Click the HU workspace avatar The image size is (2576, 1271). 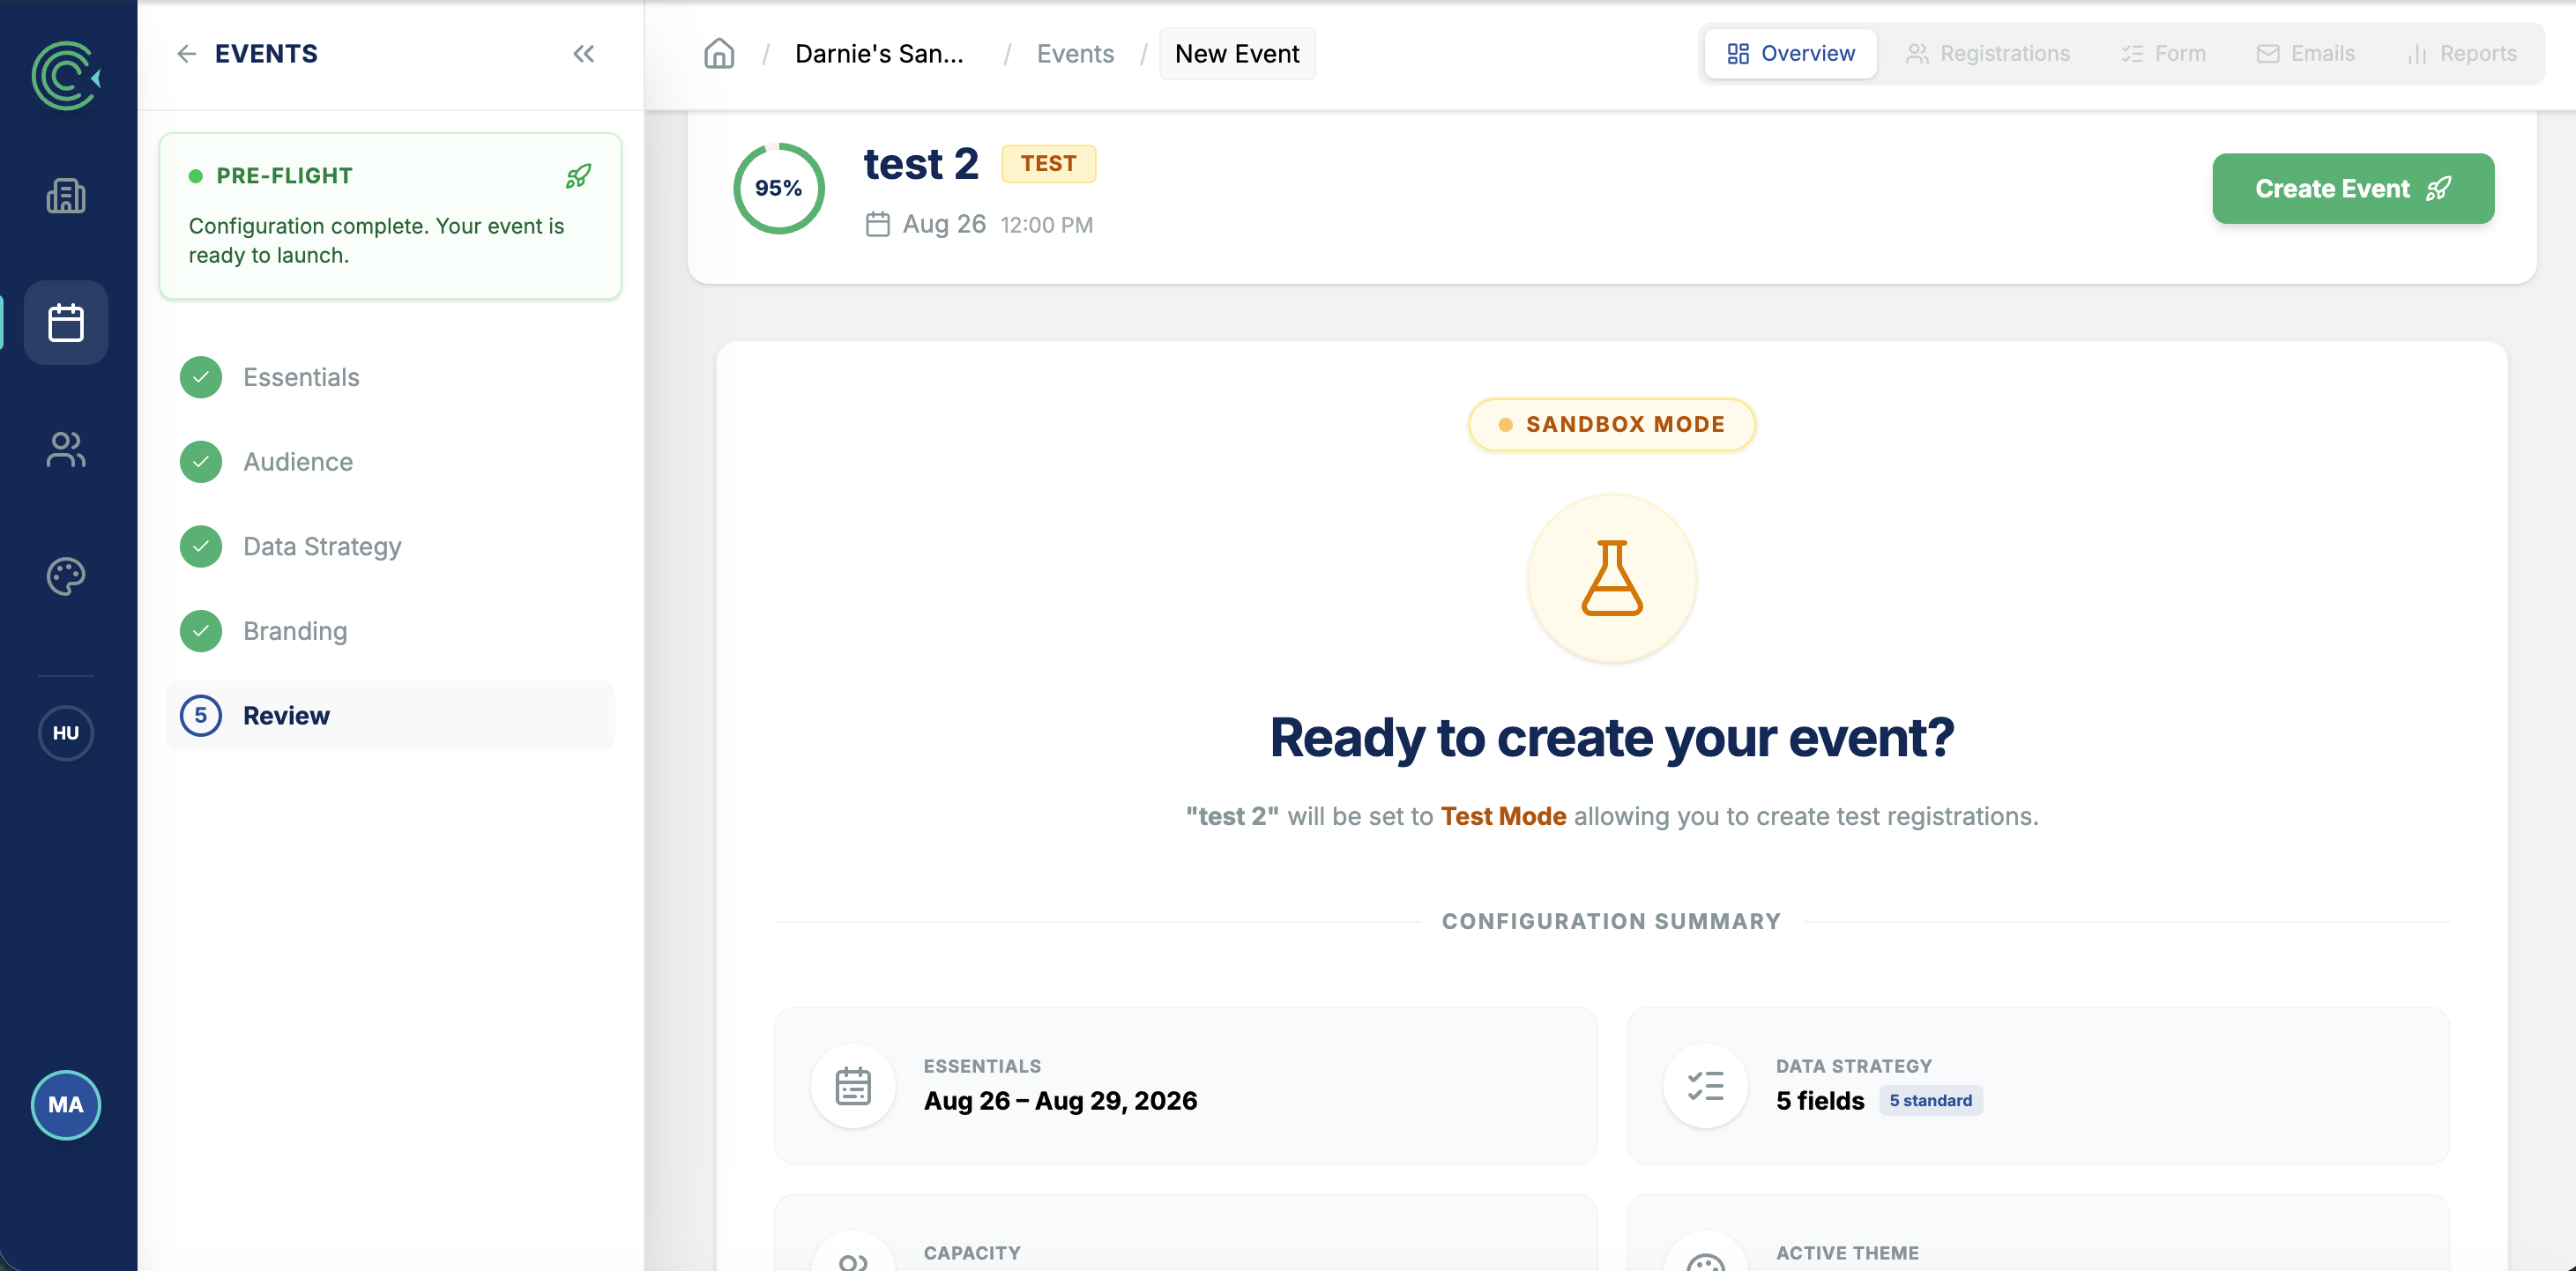pyautogui.click(x=66, y=733)
